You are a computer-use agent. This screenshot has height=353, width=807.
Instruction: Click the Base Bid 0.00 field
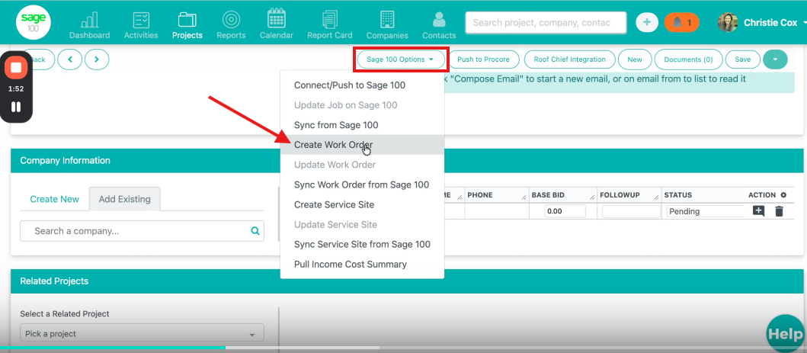pos(565,211)
